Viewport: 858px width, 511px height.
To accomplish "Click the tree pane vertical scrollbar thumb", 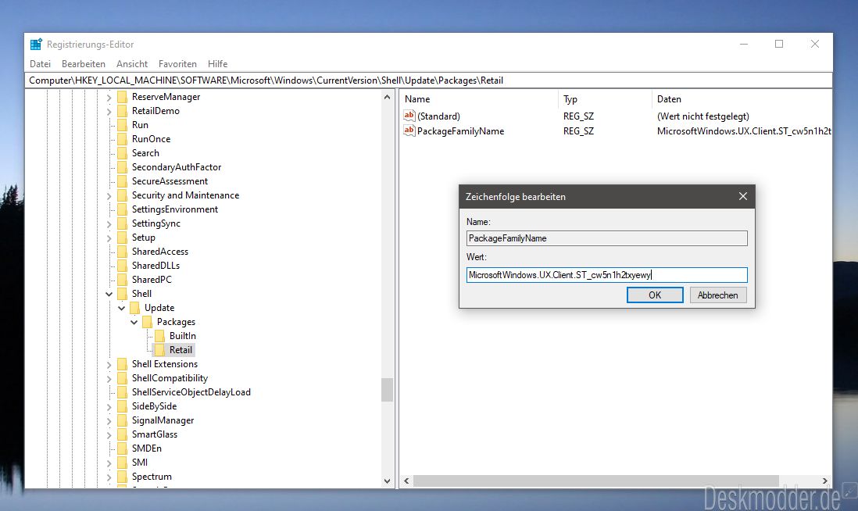I will pos(387,390).
